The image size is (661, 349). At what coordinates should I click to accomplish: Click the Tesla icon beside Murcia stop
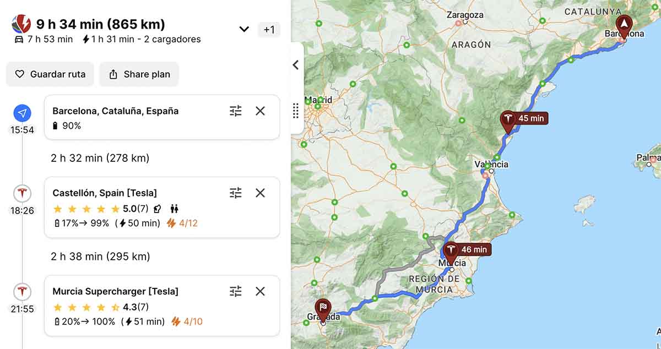click(x=22, y=292)
